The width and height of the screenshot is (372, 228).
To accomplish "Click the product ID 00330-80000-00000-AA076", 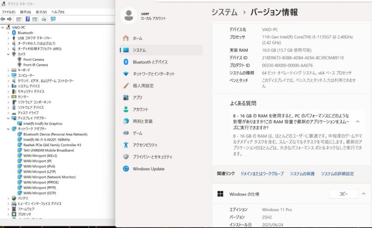I will 287,65.
